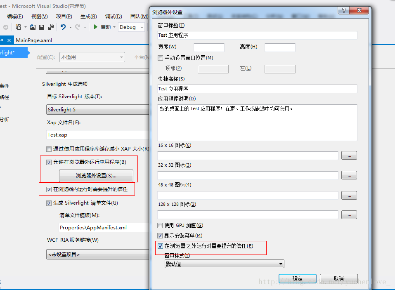Click the Properties\AppManifest.xml template field
Viewport: 395px width, 290px height.
click(104, 228)
